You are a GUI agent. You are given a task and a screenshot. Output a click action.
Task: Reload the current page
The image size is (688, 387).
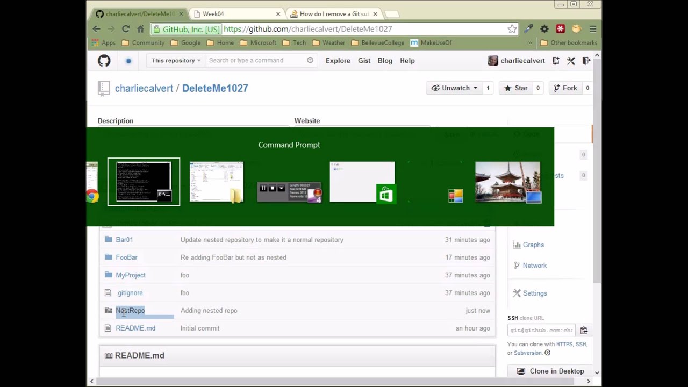coord(126,29)
